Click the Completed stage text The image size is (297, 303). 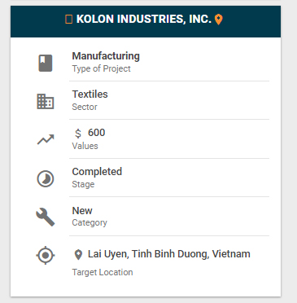pyautogui.click(x=97, y=172)
